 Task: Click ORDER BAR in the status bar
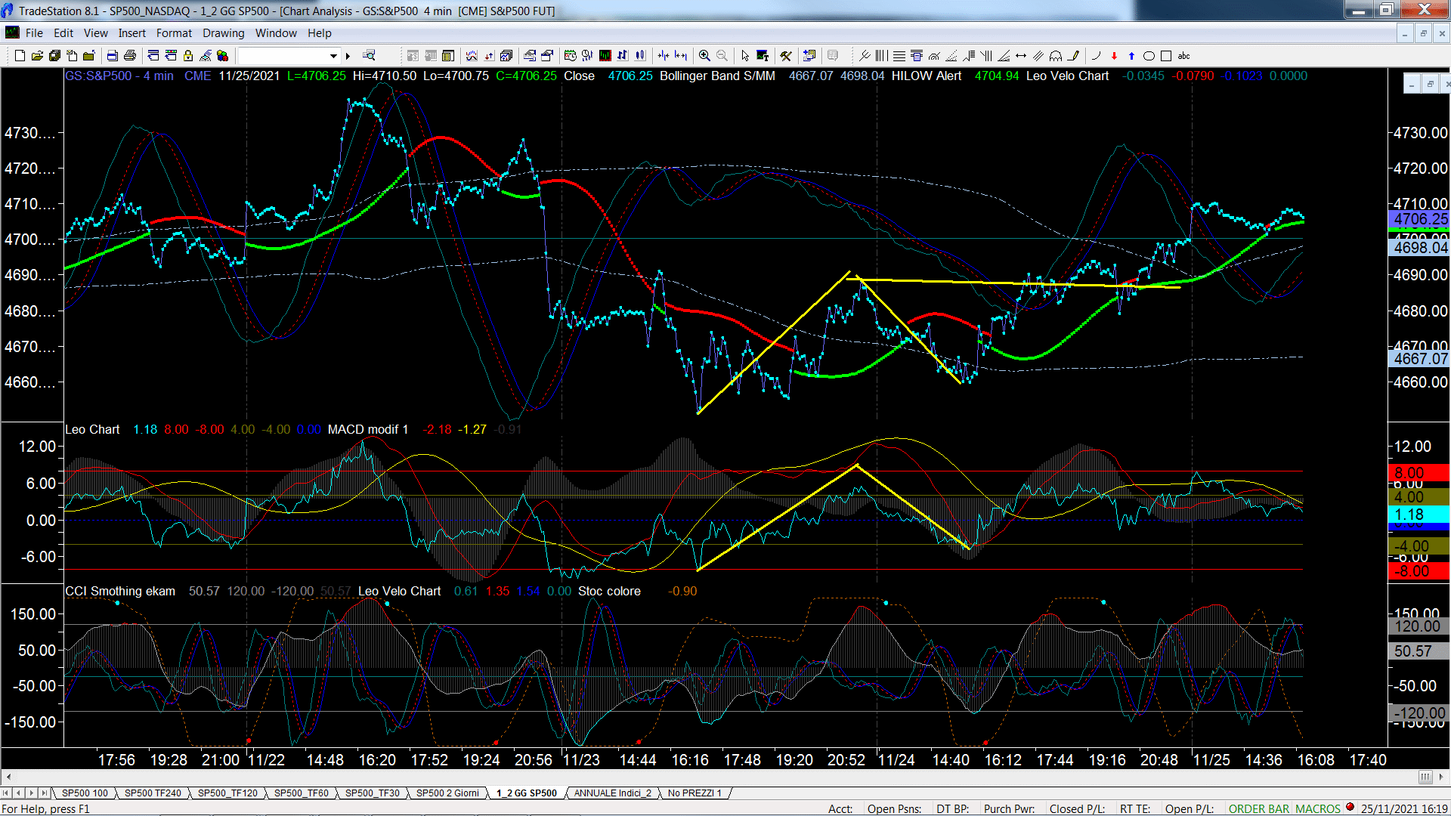[x=1259, y=809]
